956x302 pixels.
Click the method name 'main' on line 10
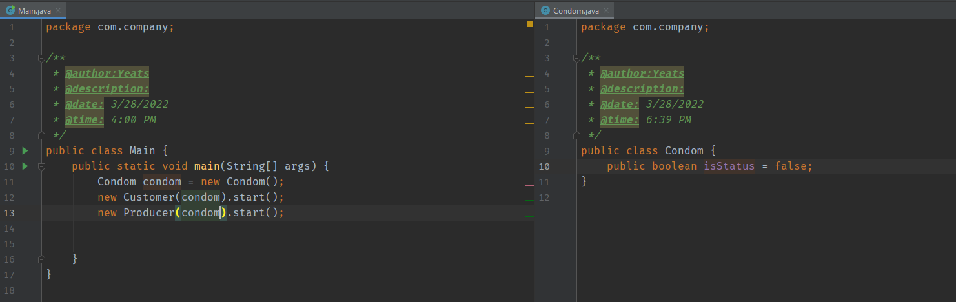207,166
